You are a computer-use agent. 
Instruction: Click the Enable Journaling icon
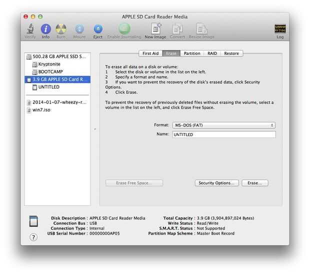coord(124,28)
